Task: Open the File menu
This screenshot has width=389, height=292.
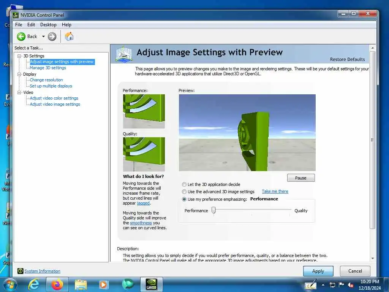Action: [x=19, y=25]
